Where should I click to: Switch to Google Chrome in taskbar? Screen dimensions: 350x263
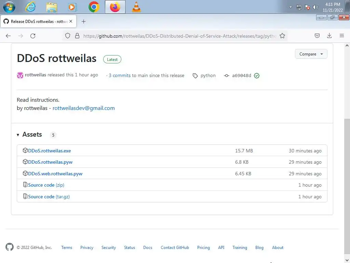click(x=94, y=7)
